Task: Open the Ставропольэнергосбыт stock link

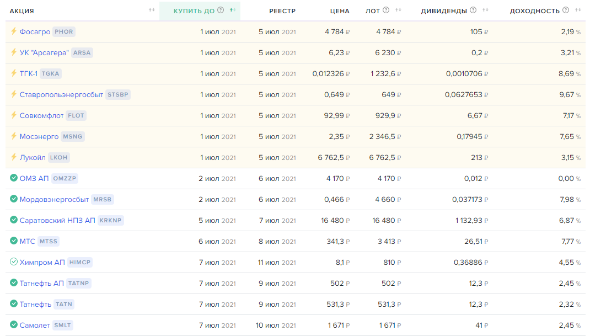Action: coord(61,94)
